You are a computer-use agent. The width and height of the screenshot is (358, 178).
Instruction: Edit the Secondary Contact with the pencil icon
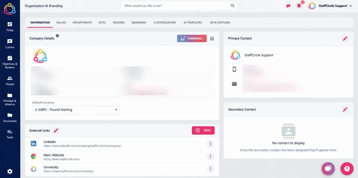345,109
